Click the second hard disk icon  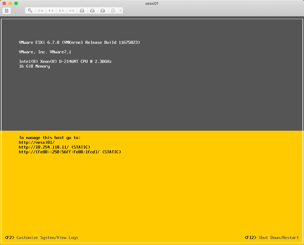(x=93, y=10)
